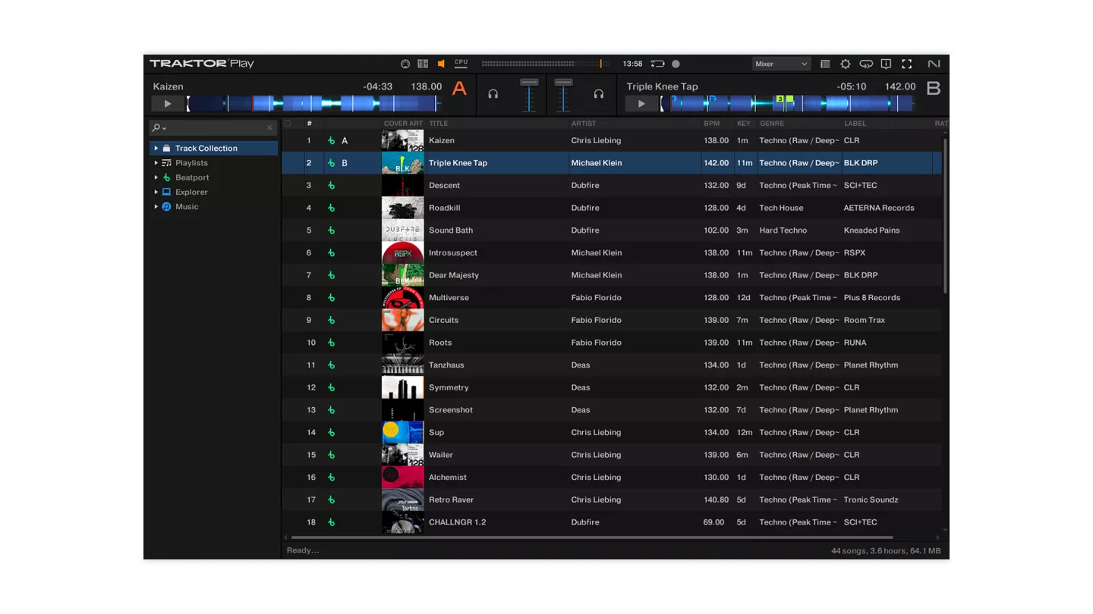Viewport: 1093px width, 614px height.
Task: Click the speech bubble tooltips icon
Action: click(x=866, y=64)
